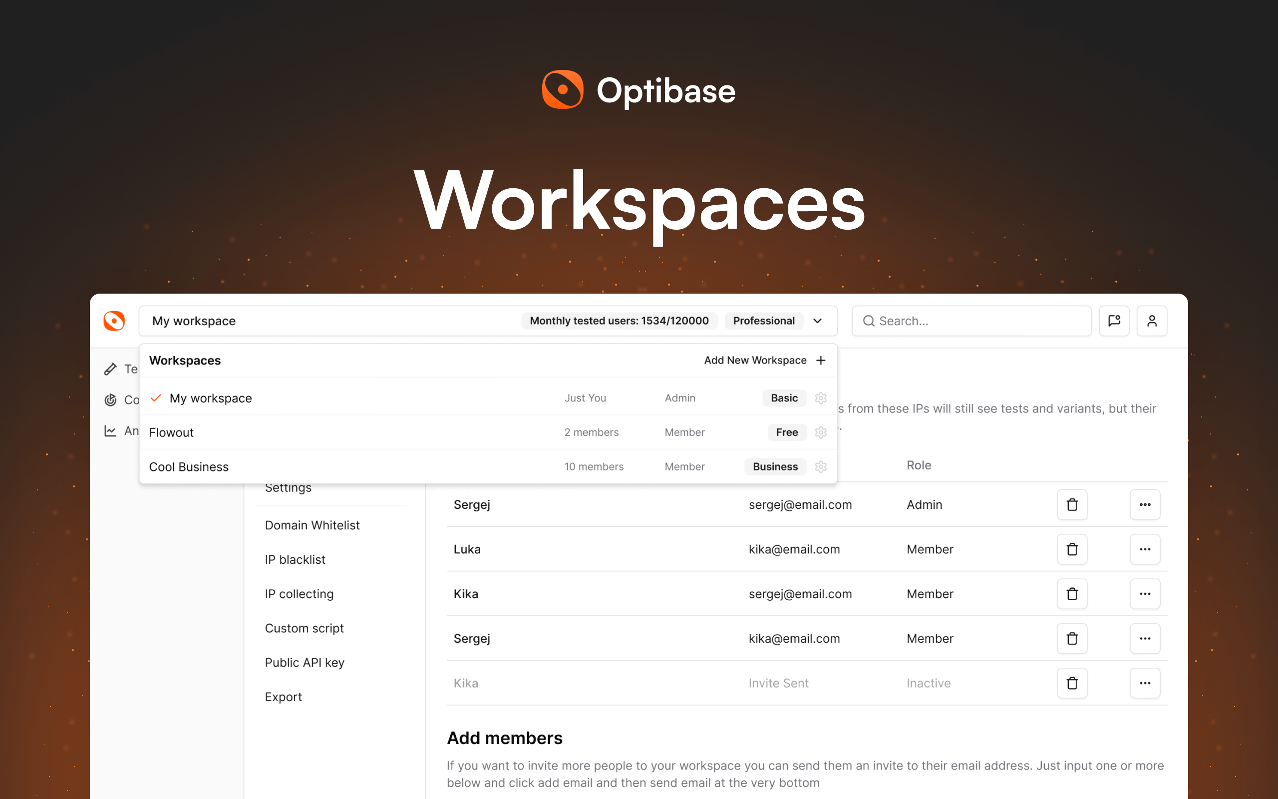1278x799 pixels.
Task: Open the Analytics chart icon in sidebar
Action: (110, 430)
